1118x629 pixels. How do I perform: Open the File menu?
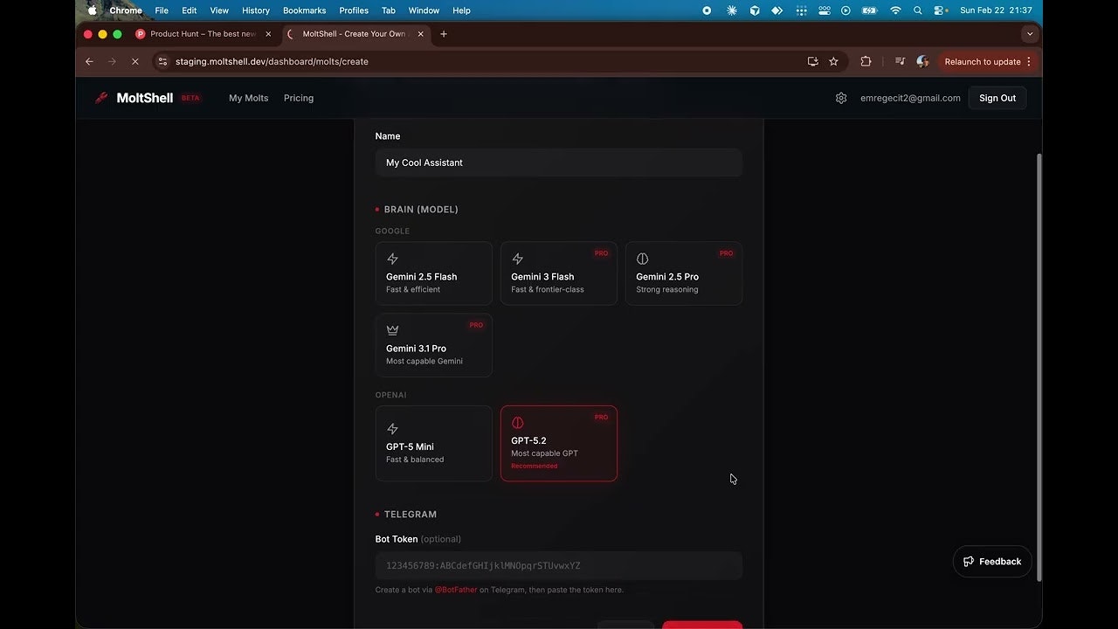(162, 10)
